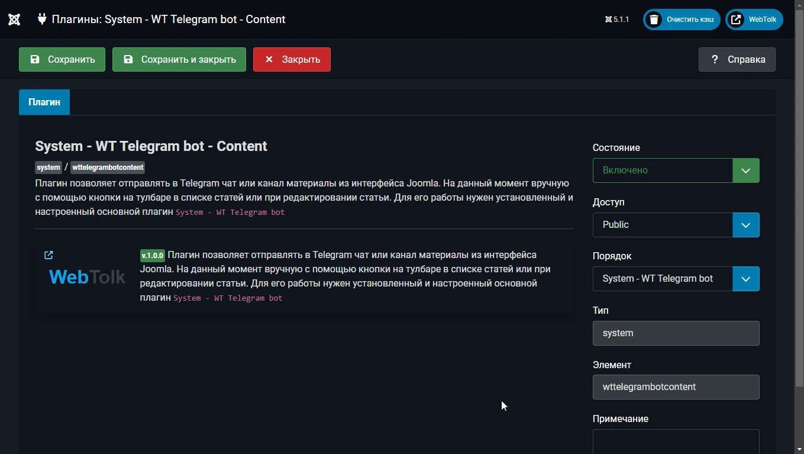Viewport: 804px width, 454px height.
Task: Focus the Примечание text field
Action: coord(676,441)
